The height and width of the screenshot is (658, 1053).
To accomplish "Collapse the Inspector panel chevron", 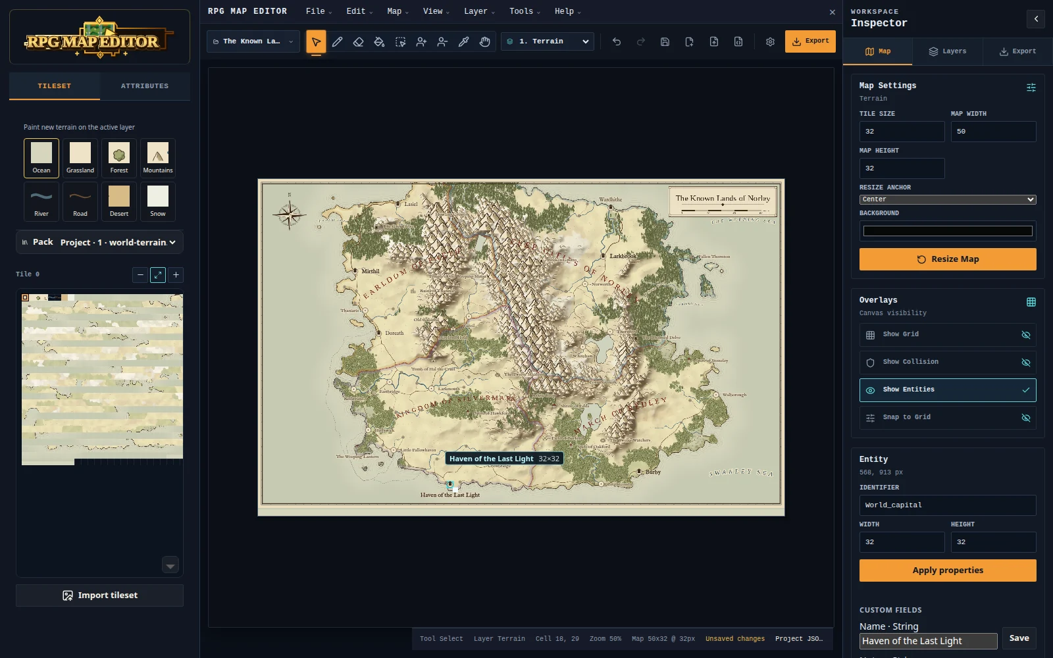I will [x=1036, y=18].
